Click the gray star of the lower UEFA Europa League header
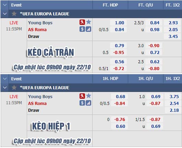The width and height of the screenshot is (182, 148). click(14, 88)
